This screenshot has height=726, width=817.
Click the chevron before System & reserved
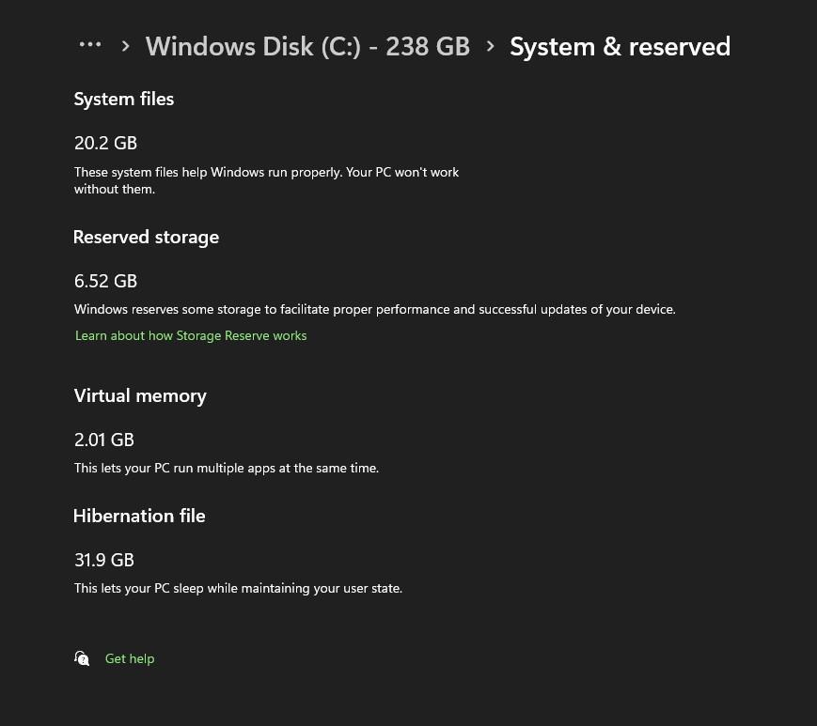(x=490, y=46)
